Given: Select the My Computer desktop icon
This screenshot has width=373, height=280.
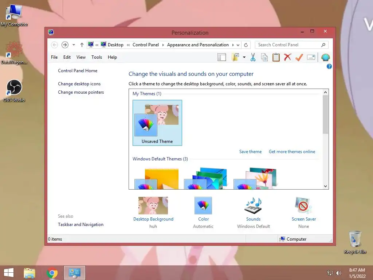Looking at the screenshot, I should click(x=14, y=15).
